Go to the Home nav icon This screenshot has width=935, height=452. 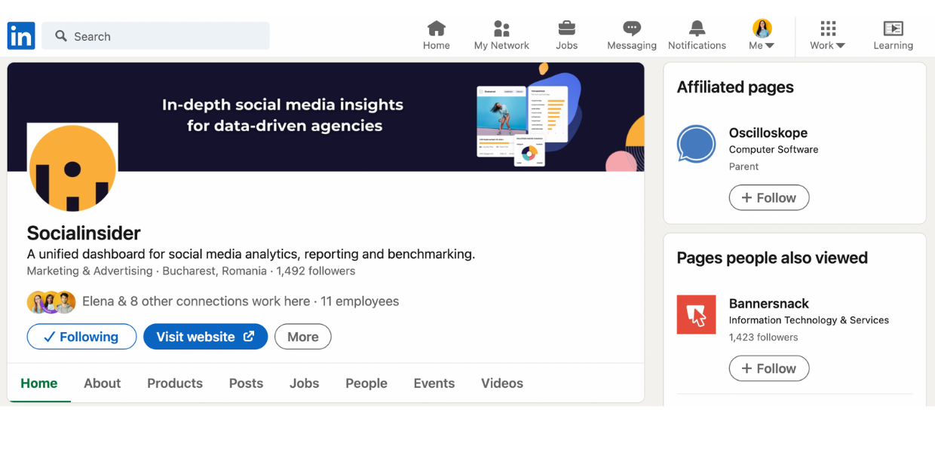point(436,29)
